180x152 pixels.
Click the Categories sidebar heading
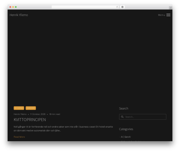[x=126, y=129]
